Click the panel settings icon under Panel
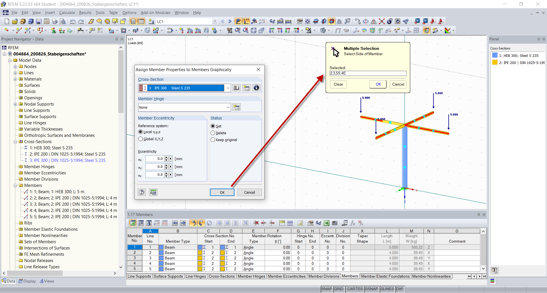The height and width of the screenshot is (293, 547). point(495,270)
